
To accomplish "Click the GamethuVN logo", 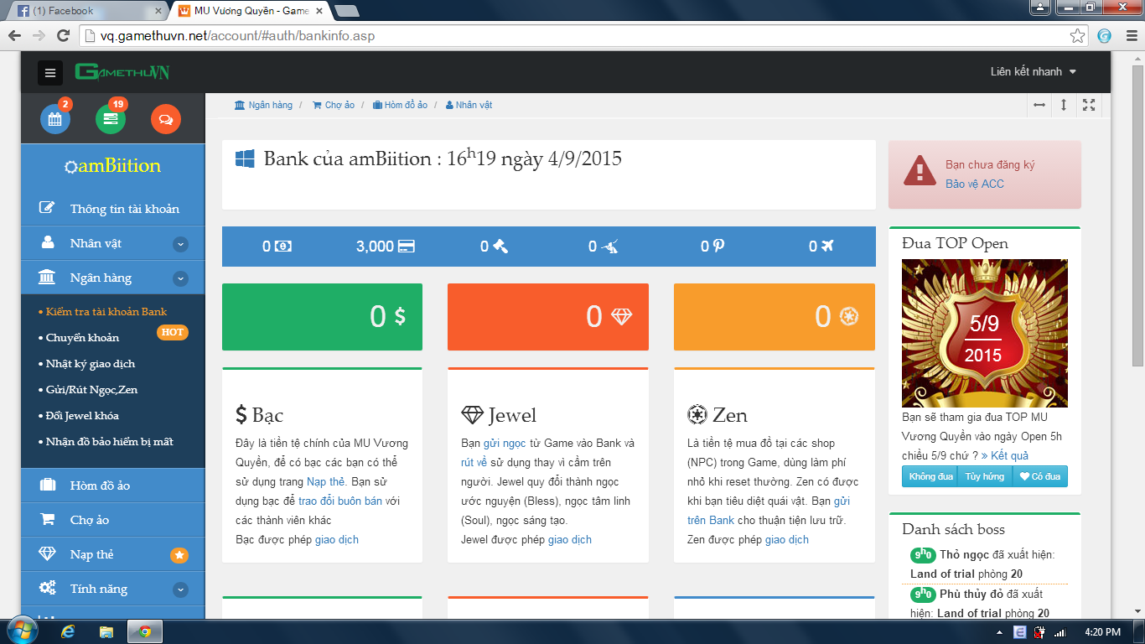I will [122, 72].
